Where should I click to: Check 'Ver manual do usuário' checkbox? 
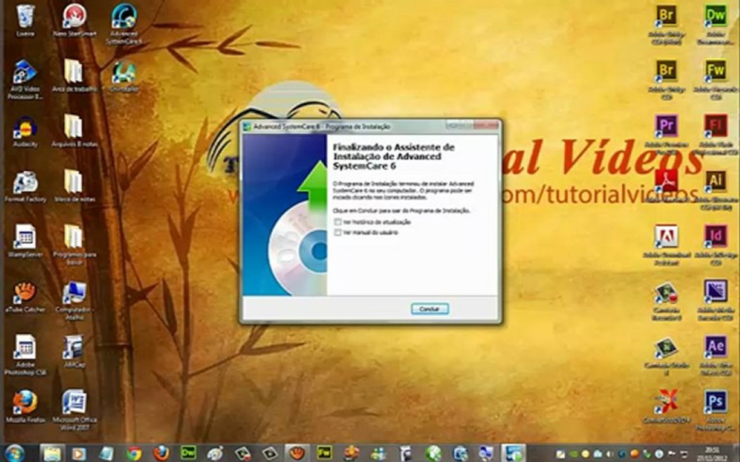point(337,232)
